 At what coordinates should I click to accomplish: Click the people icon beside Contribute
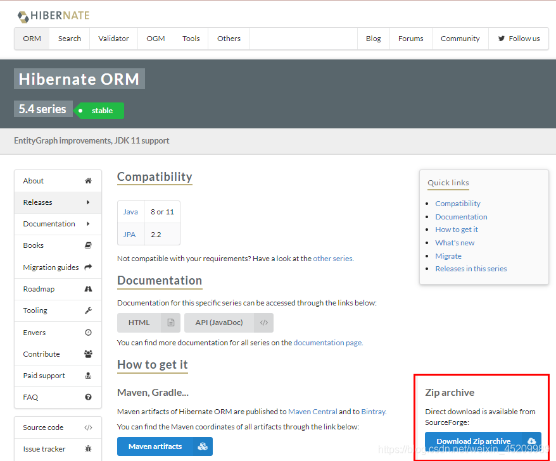pos(88,353)
